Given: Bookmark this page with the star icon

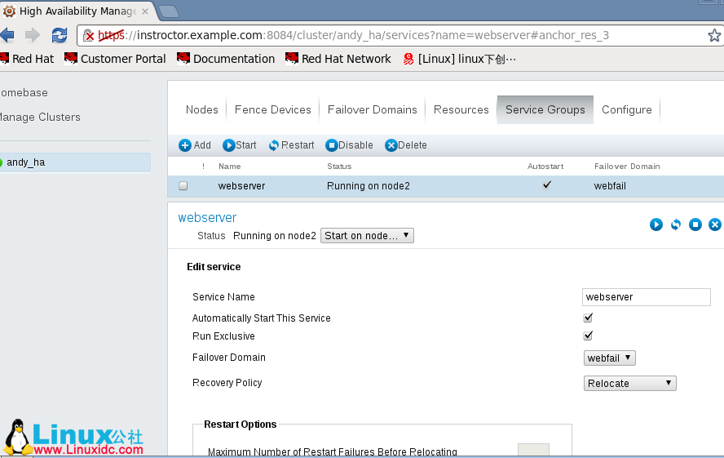Looking at the screenshot, I should [x=714, y=35].
